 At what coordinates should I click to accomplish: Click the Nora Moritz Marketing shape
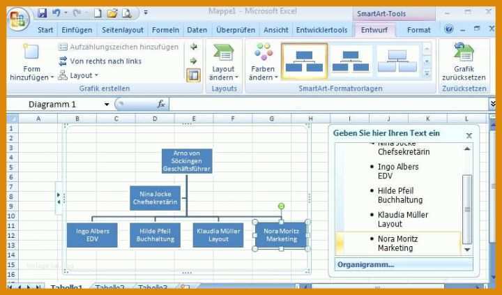click(282, 235)
